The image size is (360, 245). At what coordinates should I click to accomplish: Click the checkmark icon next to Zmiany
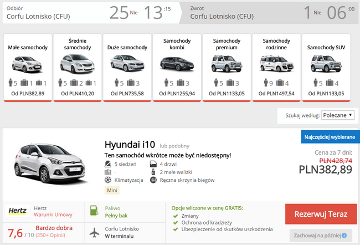pyautogui.click(x=176, y=216)
